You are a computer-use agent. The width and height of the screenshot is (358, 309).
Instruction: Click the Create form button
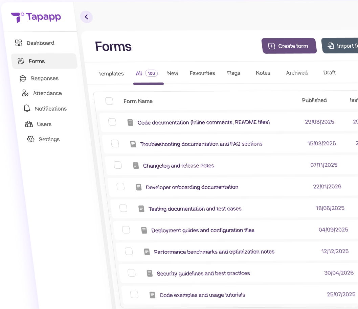pyautogui.click(x=289, y=46)
